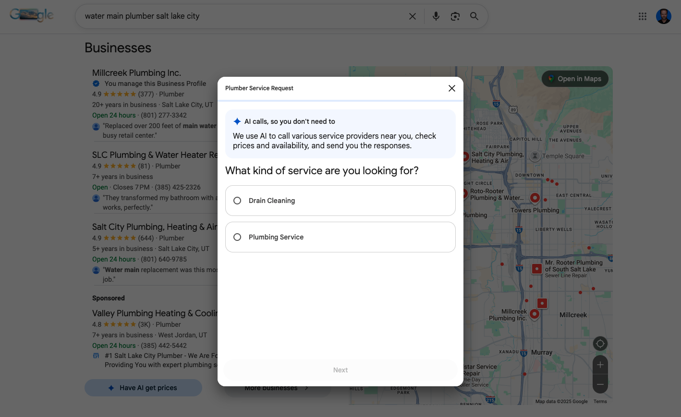
Task: Click the search magnifying glass icon
Action: (474, 16)
